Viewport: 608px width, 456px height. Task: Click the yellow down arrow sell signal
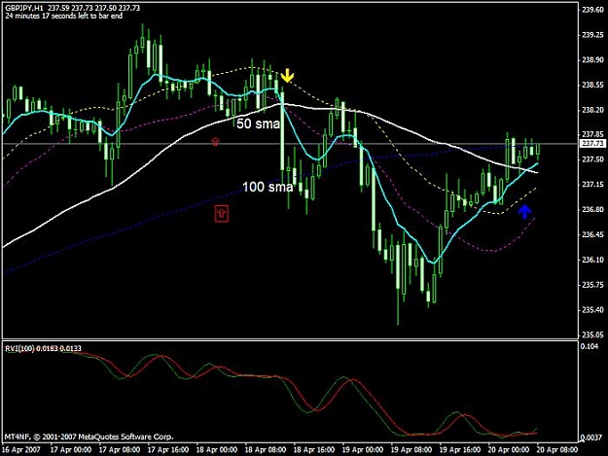click(x=287, y=76)
